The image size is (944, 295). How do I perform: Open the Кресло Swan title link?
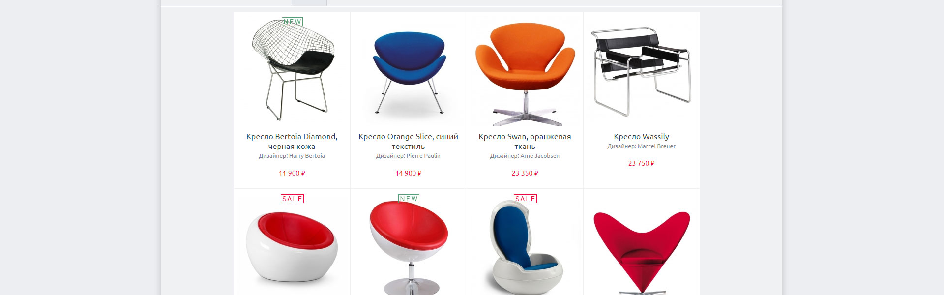525,142
